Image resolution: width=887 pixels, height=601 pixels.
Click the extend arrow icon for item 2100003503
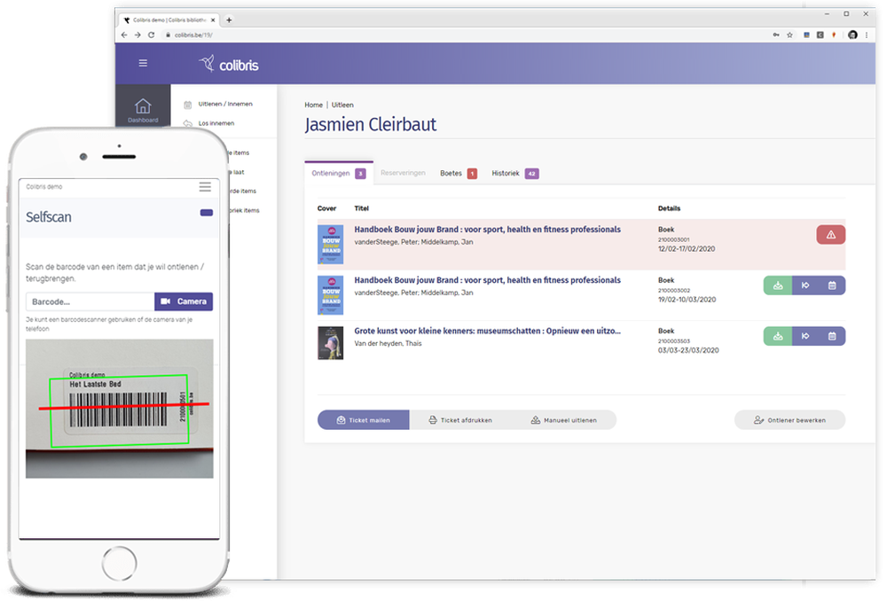pyautogui.click(x=805, y=337)
